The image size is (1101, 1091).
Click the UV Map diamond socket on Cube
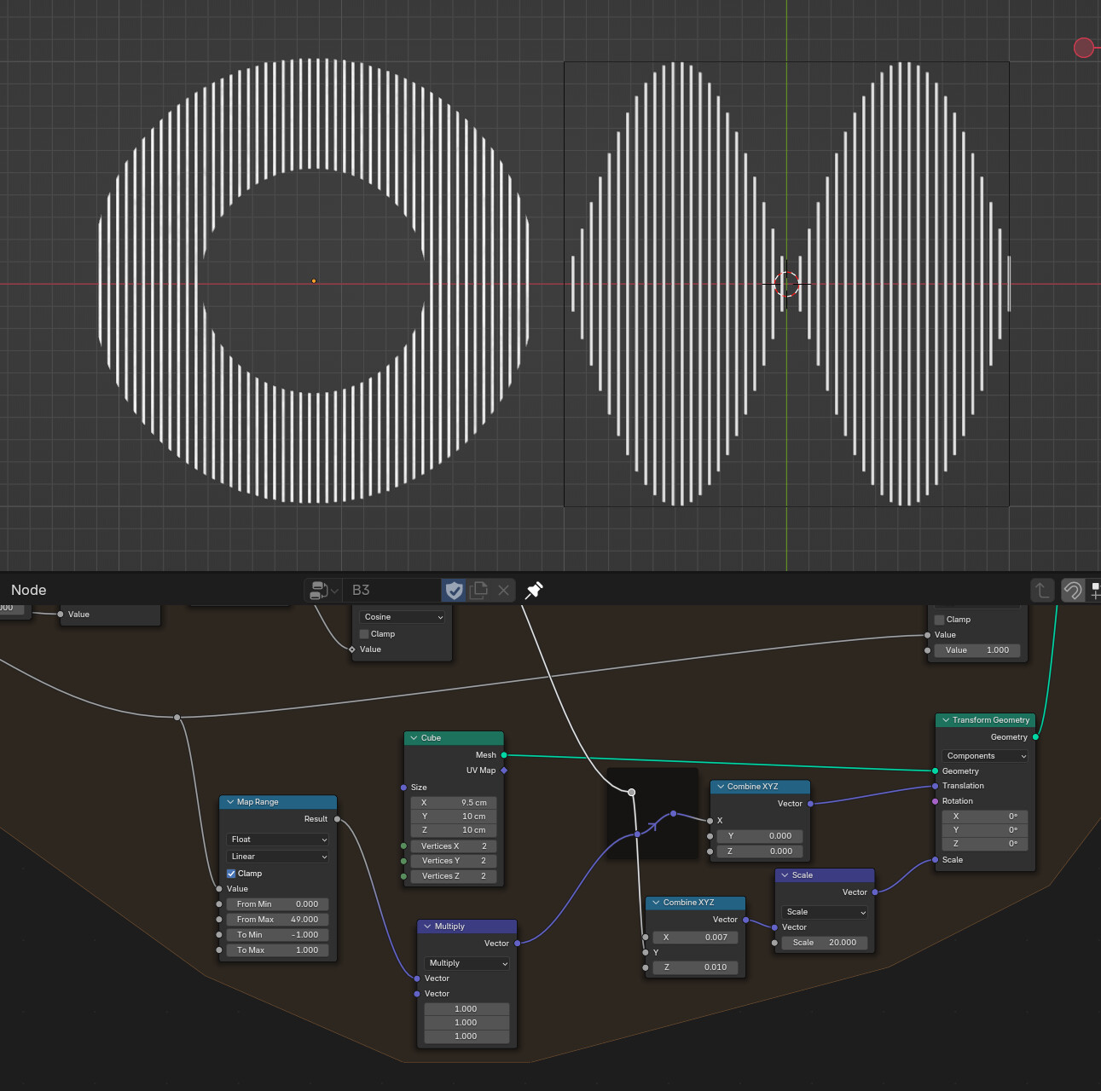pos(504,771)
